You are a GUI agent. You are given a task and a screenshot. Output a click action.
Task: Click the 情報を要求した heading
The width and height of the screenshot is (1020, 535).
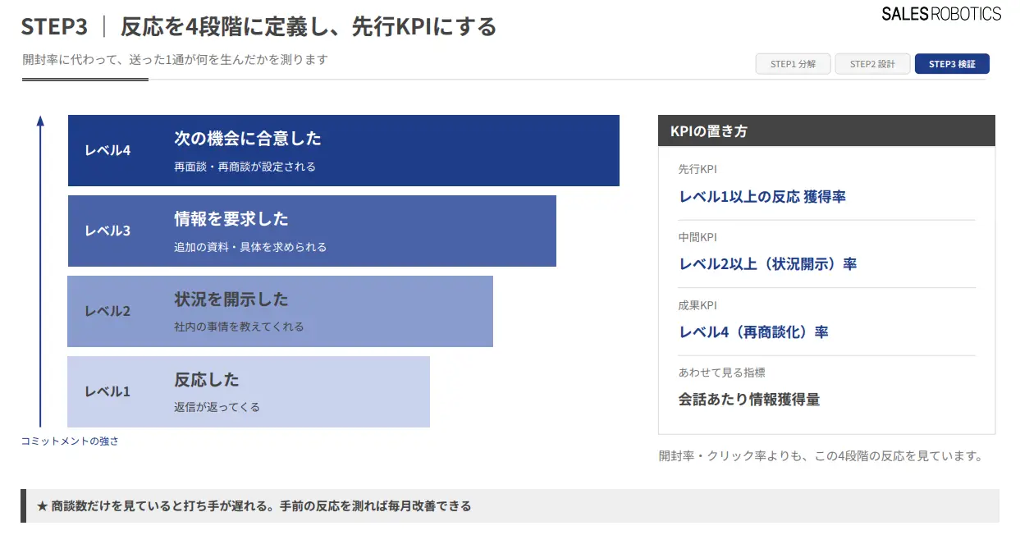231,219
